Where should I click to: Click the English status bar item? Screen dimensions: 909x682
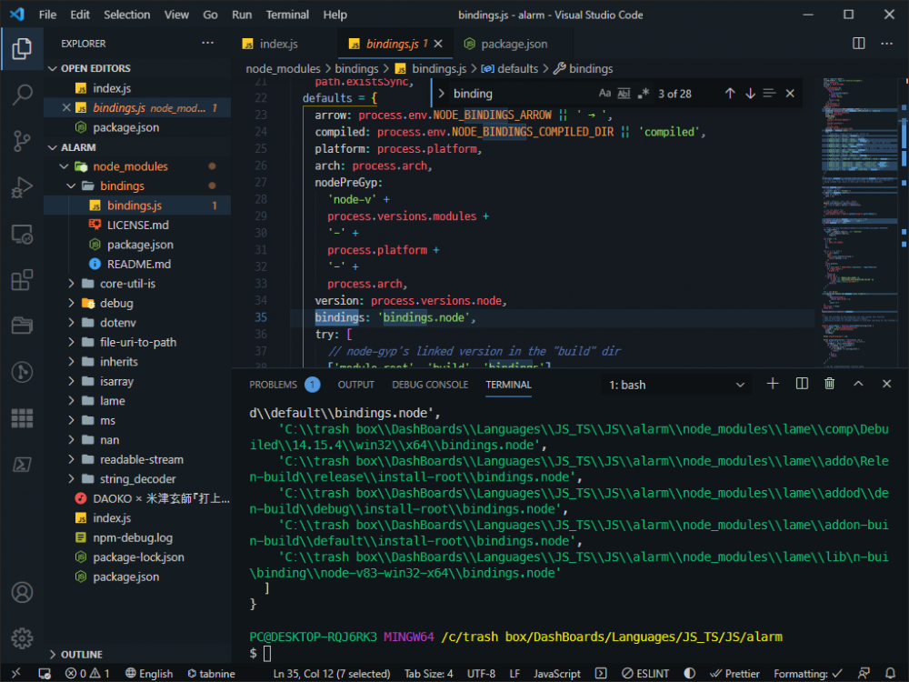(150, 673)
